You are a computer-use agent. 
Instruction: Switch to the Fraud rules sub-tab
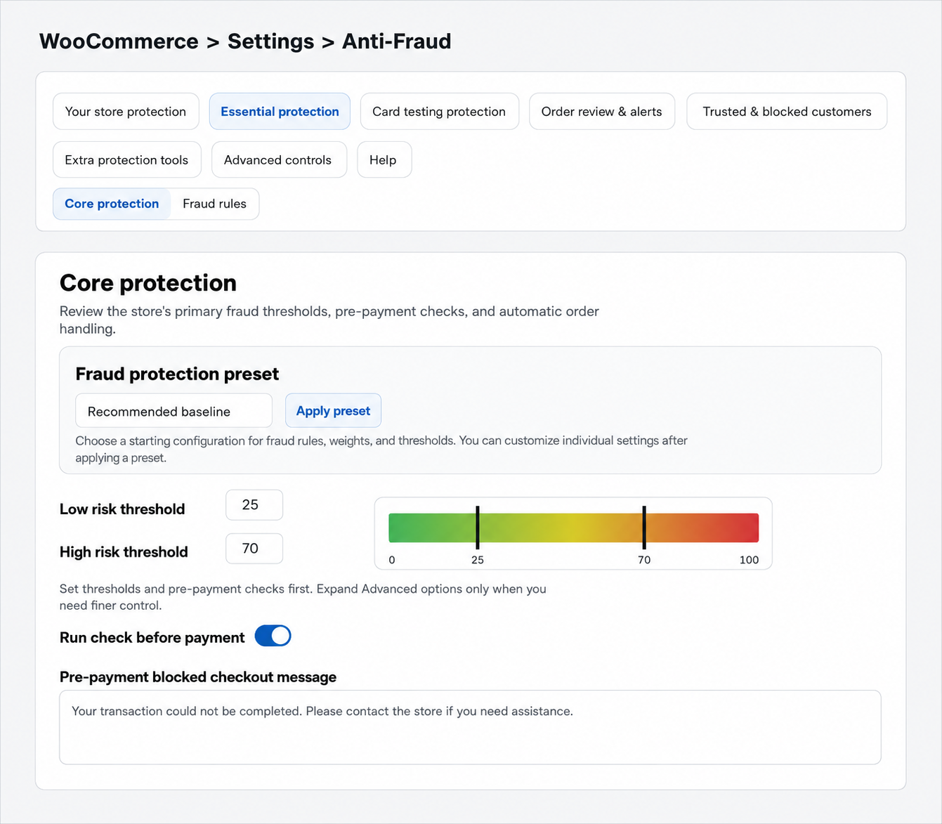[214, 204]
